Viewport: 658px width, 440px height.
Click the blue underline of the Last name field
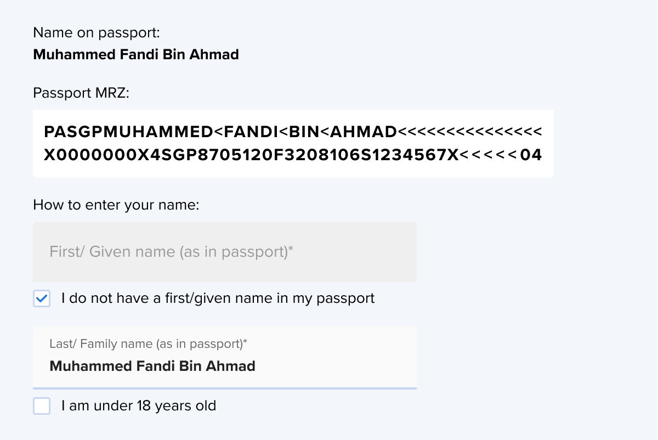[x=225, y=388]
